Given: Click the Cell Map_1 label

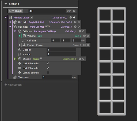Looking at the screenshot, I should (71, 31).
